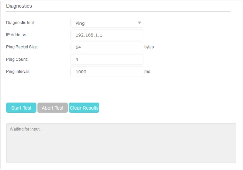The image size is (243, 170).
Task: Click the "Ping Count:" label
Action: point(17,59)
